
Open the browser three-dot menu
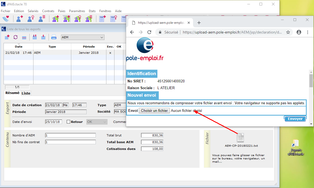point(308,32)
